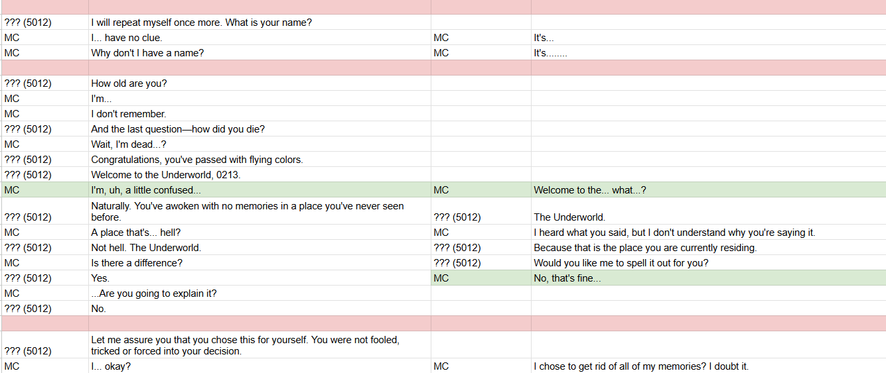
Task: Click cell '...Are you going to explain it?'
Action: 259,293
